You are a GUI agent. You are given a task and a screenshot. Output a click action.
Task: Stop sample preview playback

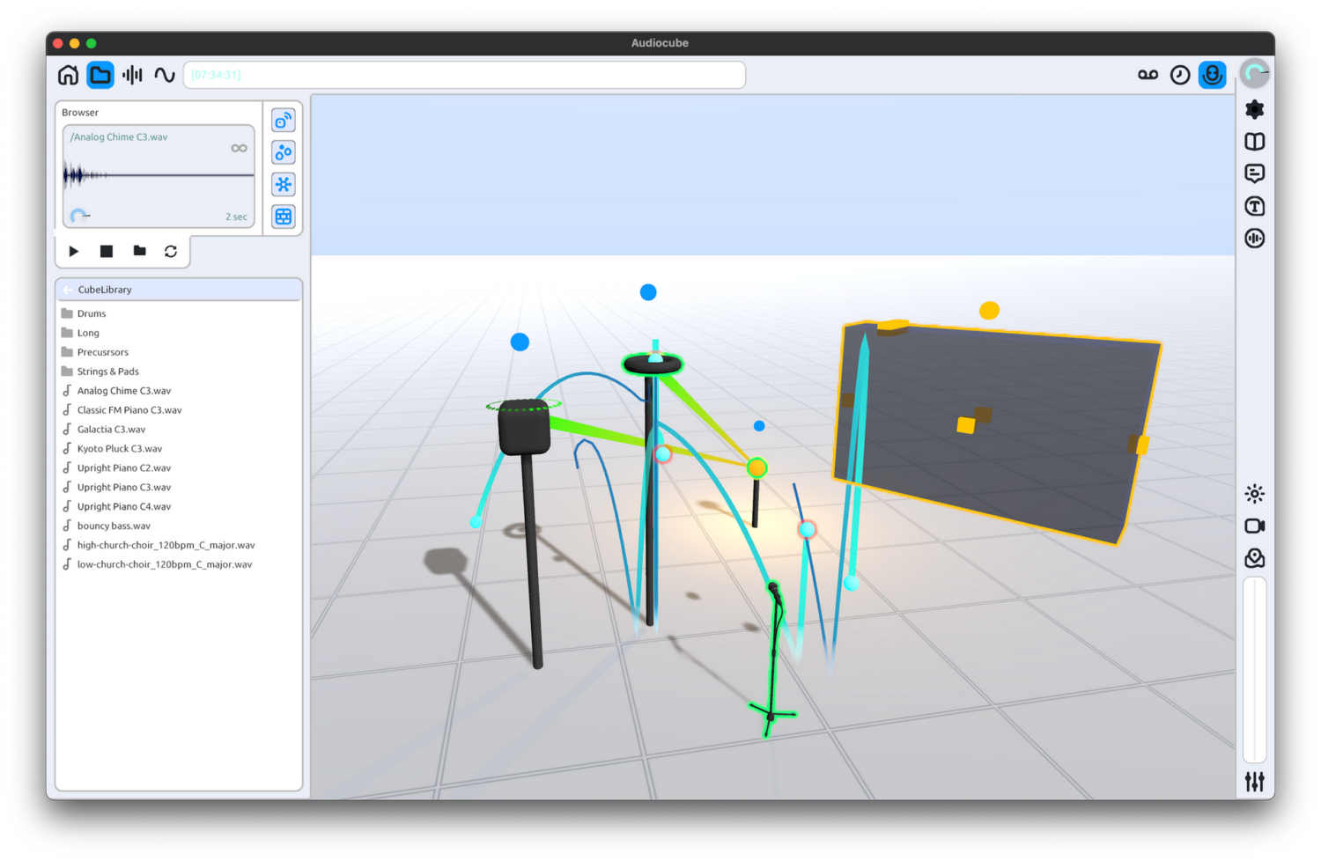click(107, 251)
